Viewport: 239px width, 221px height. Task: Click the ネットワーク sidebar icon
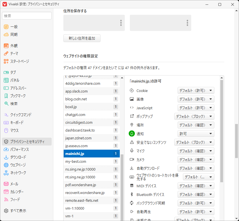coord(6,173)
